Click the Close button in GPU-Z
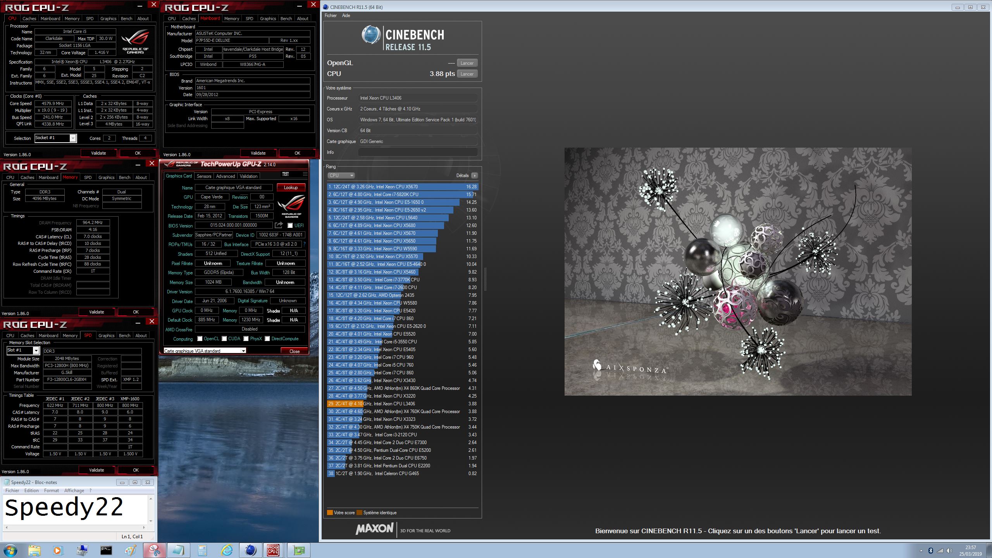Screen dimensions: 992x558 pos(294,351)
